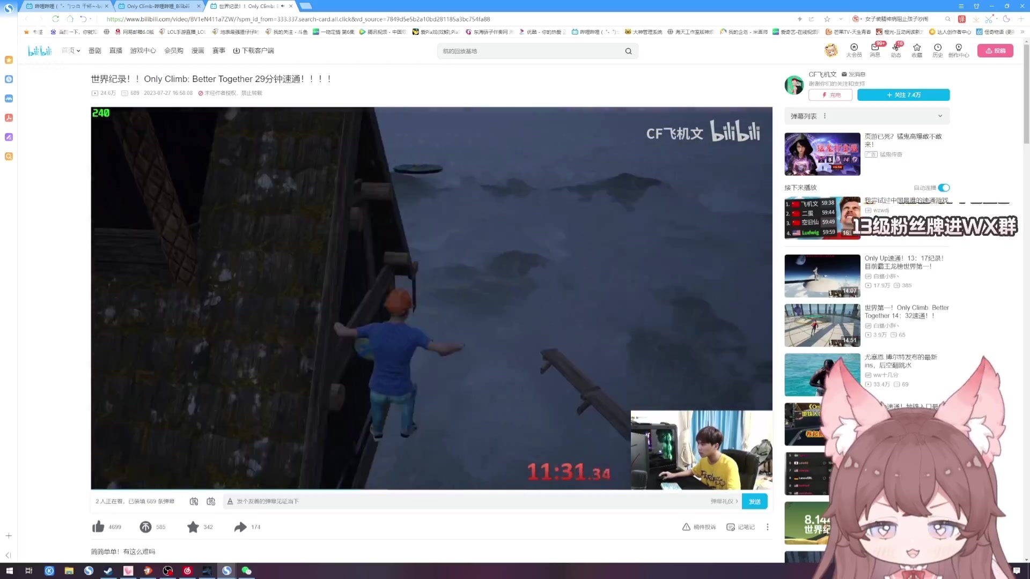Screen dimensions: 1030x579
Task: Open the browser translate icon
Action: click(x=962, y=19)
